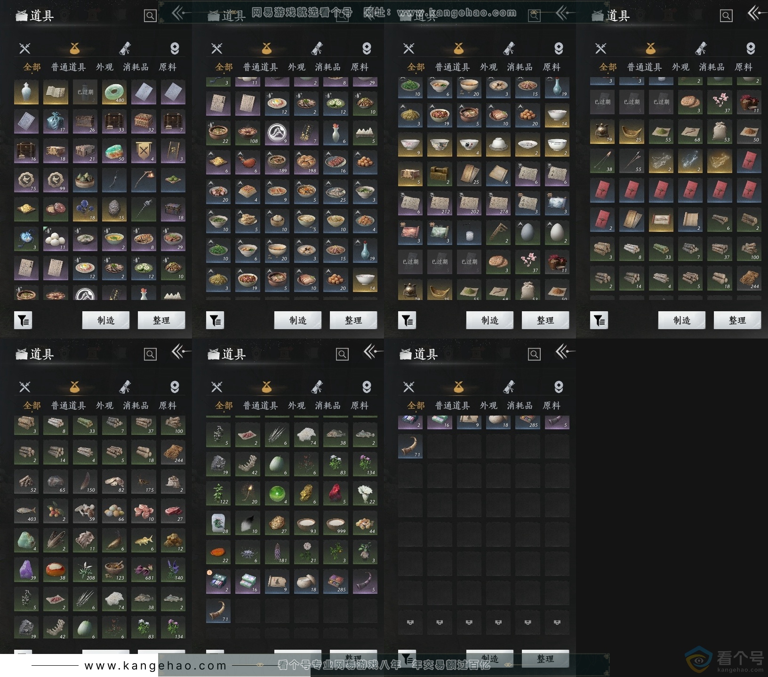
Task: Open search in the bottom-middle panel
Action: (342, 354)
